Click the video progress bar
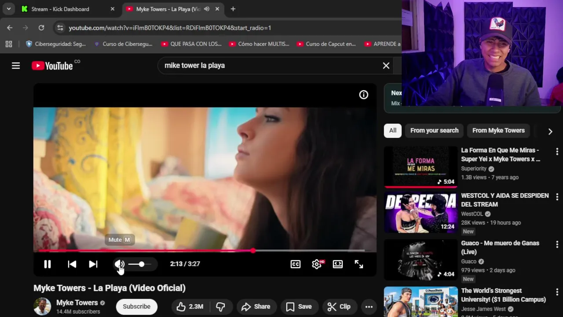The width and height of the screenshot is (563, 317). (201, 251)
